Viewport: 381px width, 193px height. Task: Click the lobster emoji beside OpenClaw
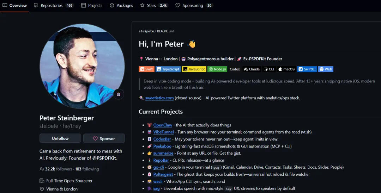pos(150,125)
